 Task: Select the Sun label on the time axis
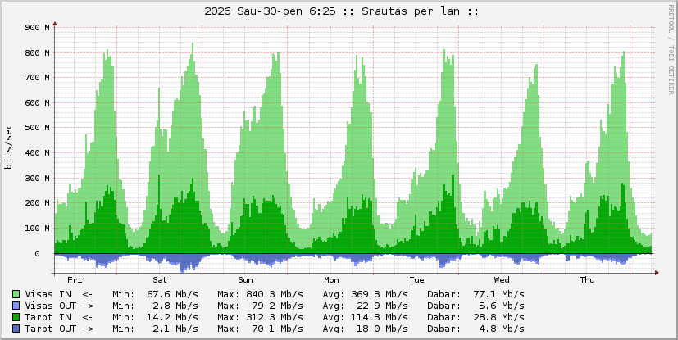coord(245,280)
